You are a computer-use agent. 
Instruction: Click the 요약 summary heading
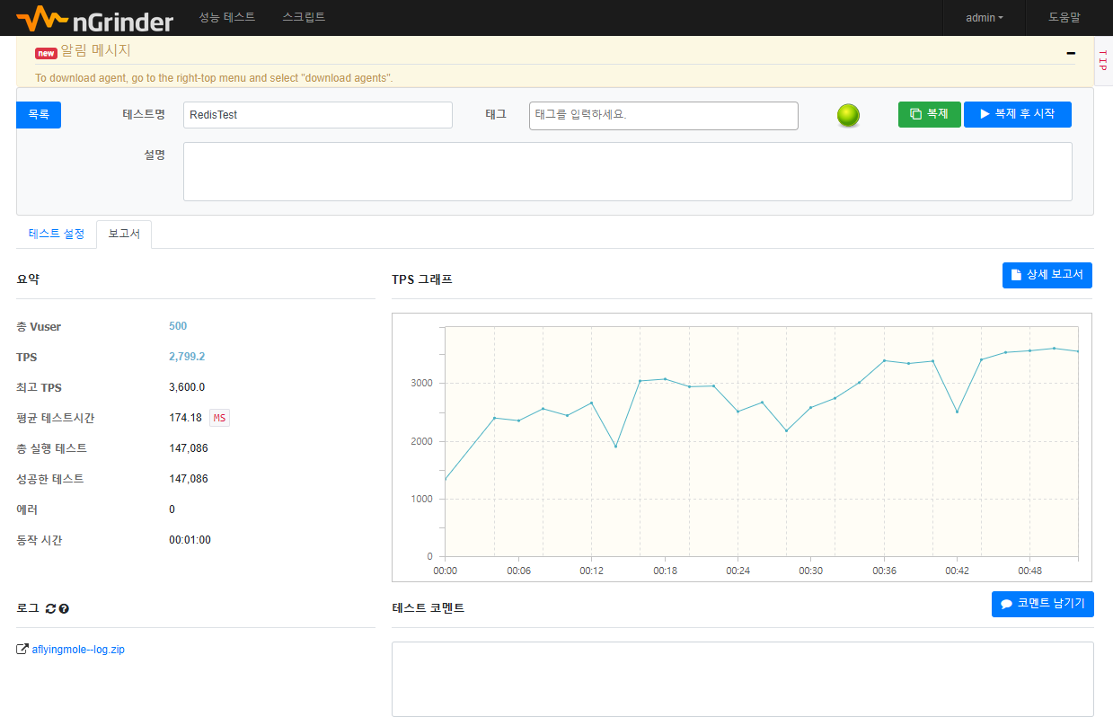point(28,279)
